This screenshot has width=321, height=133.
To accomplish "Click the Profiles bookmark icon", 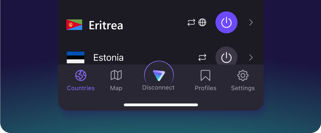I will click(x=205, y=75).
